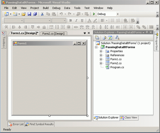The image size is (160, 133).
Task: Click the New Project toolbar icon
Action: pyautogui.click(x=7, y=14)
